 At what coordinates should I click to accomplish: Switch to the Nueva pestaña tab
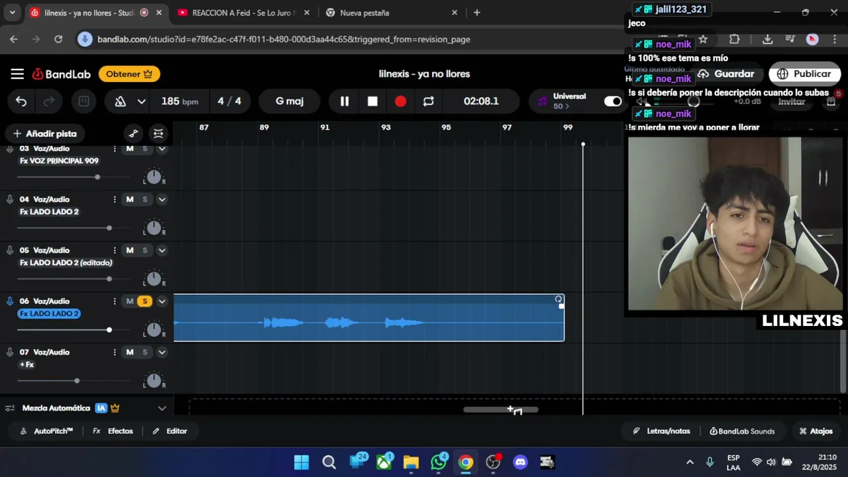[x=391, y=13]
